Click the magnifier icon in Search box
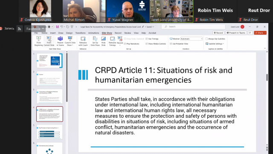Image resolution: width=273 pixels, height=154 pixels. click(166, 26)
